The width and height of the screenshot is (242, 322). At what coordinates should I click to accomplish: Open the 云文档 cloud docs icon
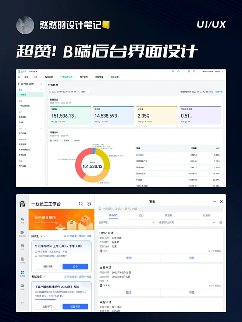coord(22,259)
